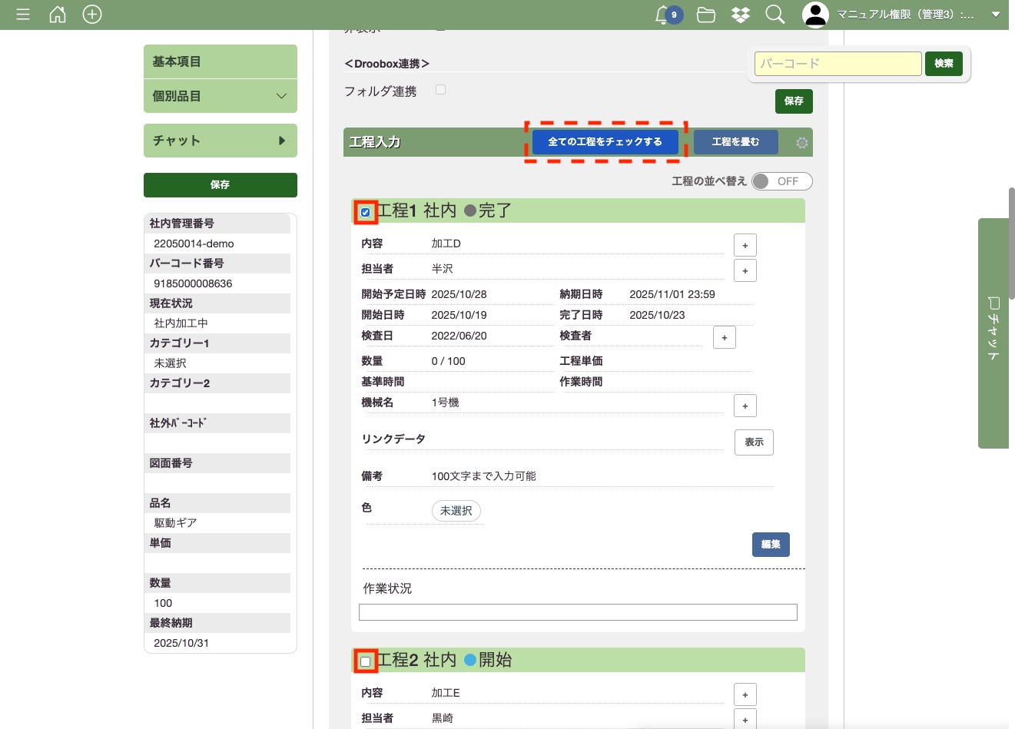Check the 工程2 checkbox
Screen dimensions: 1015x729
tap(366, 661)
